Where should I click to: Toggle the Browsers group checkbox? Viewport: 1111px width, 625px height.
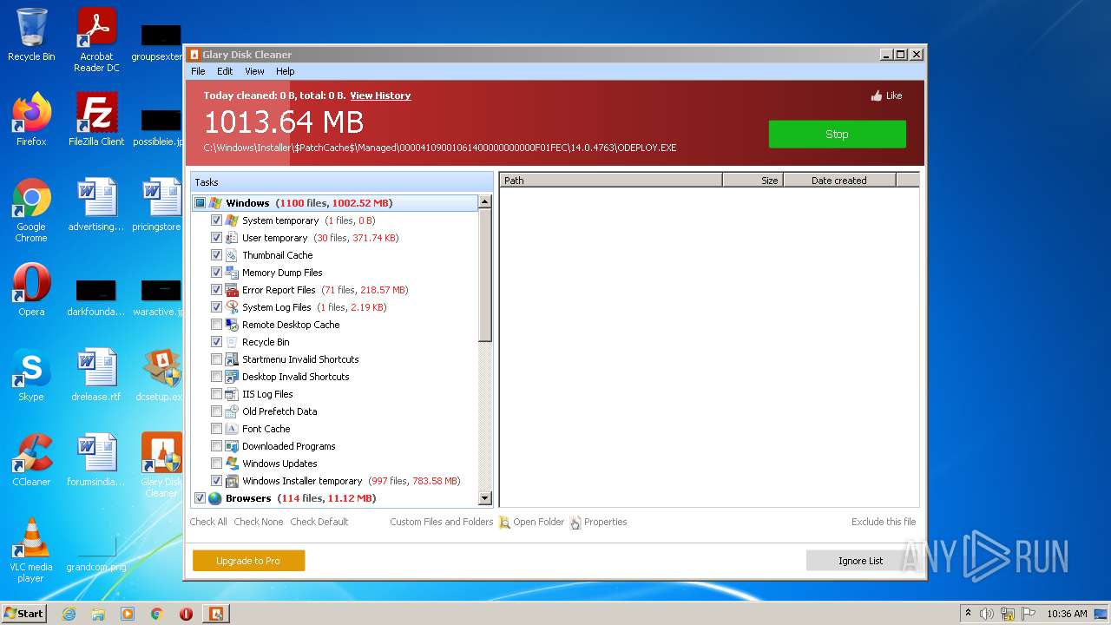point(200,498)
